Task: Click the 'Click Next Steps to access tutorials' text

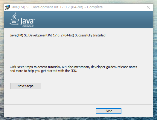Action: point(73,69)
